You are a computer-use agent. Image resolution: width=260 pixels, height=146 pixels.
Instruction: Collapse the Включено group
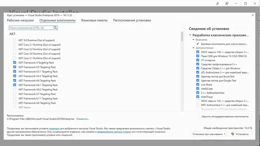click(x=193, y=40)
